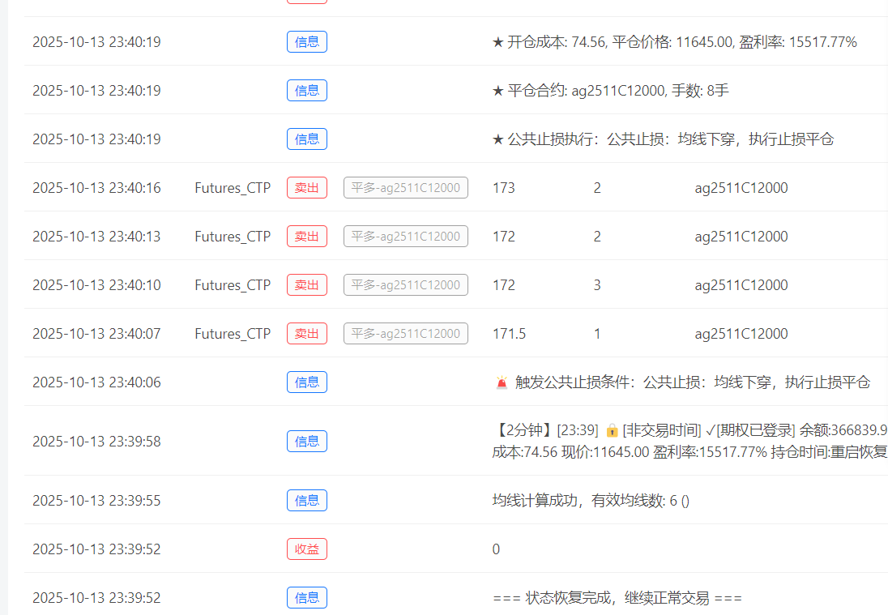
Task: Click the star before 公共止损执行
Action: tap(498, 139)
